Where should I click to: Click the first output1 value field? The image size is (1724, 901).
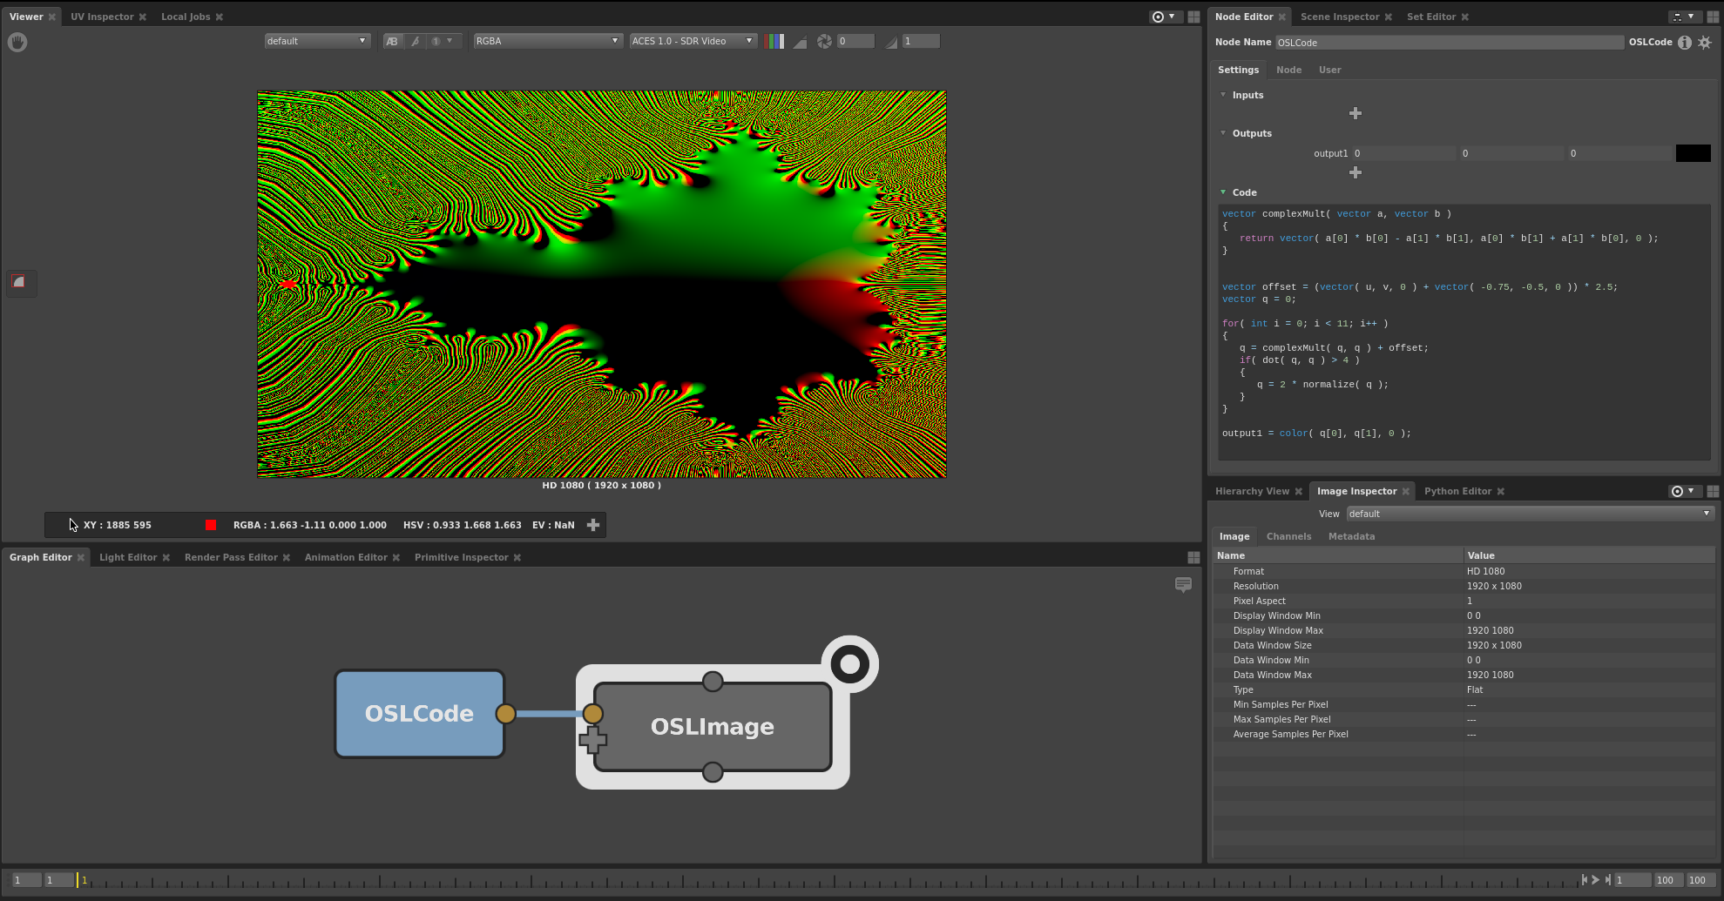click(x=1403, y=153)
